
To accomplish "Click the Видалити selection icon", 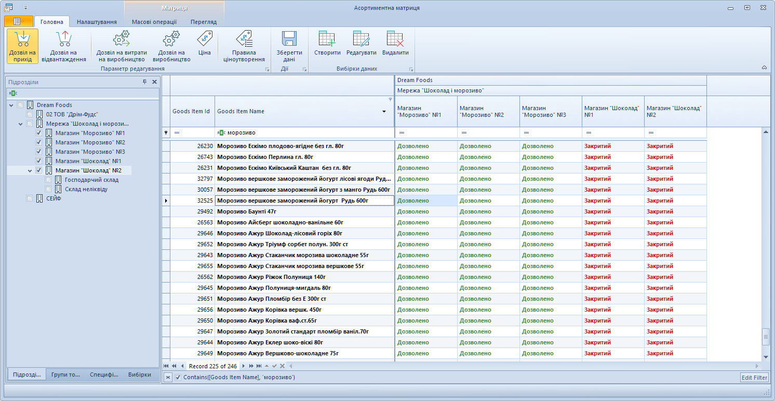I will 395,40.
